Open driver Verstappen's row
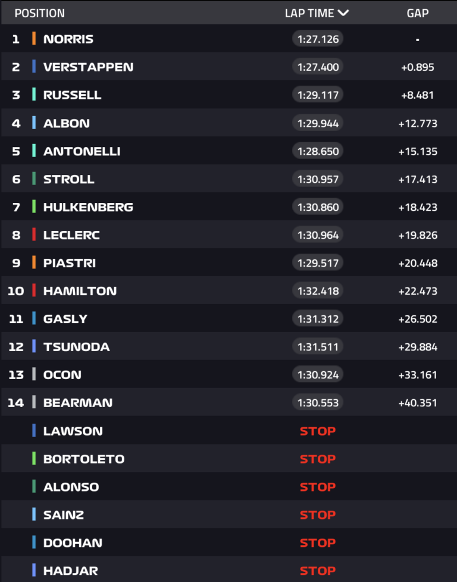 click(88, 67)
